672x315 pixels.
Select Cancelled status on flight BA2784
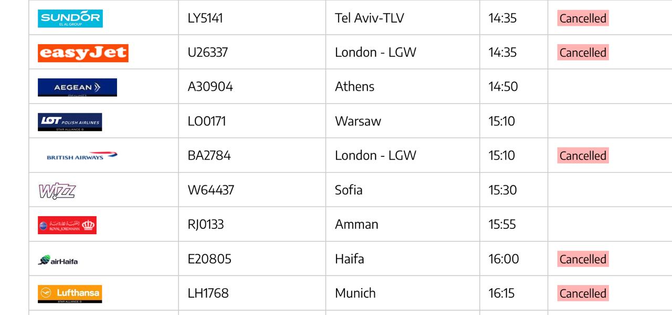[x=583, y=156]
